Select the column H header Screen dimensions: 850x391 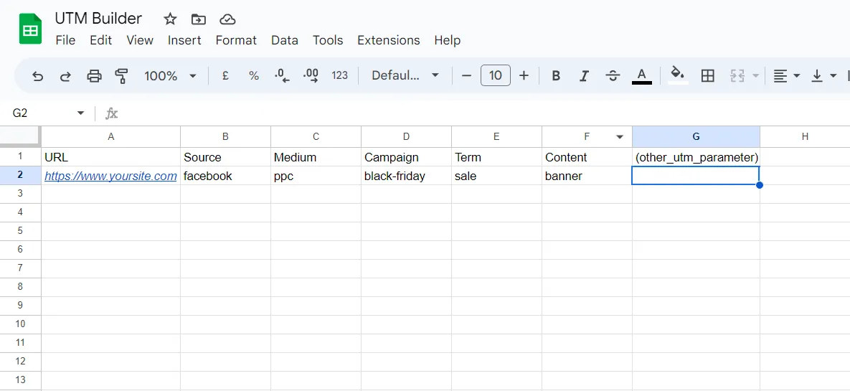pos(805,136)
